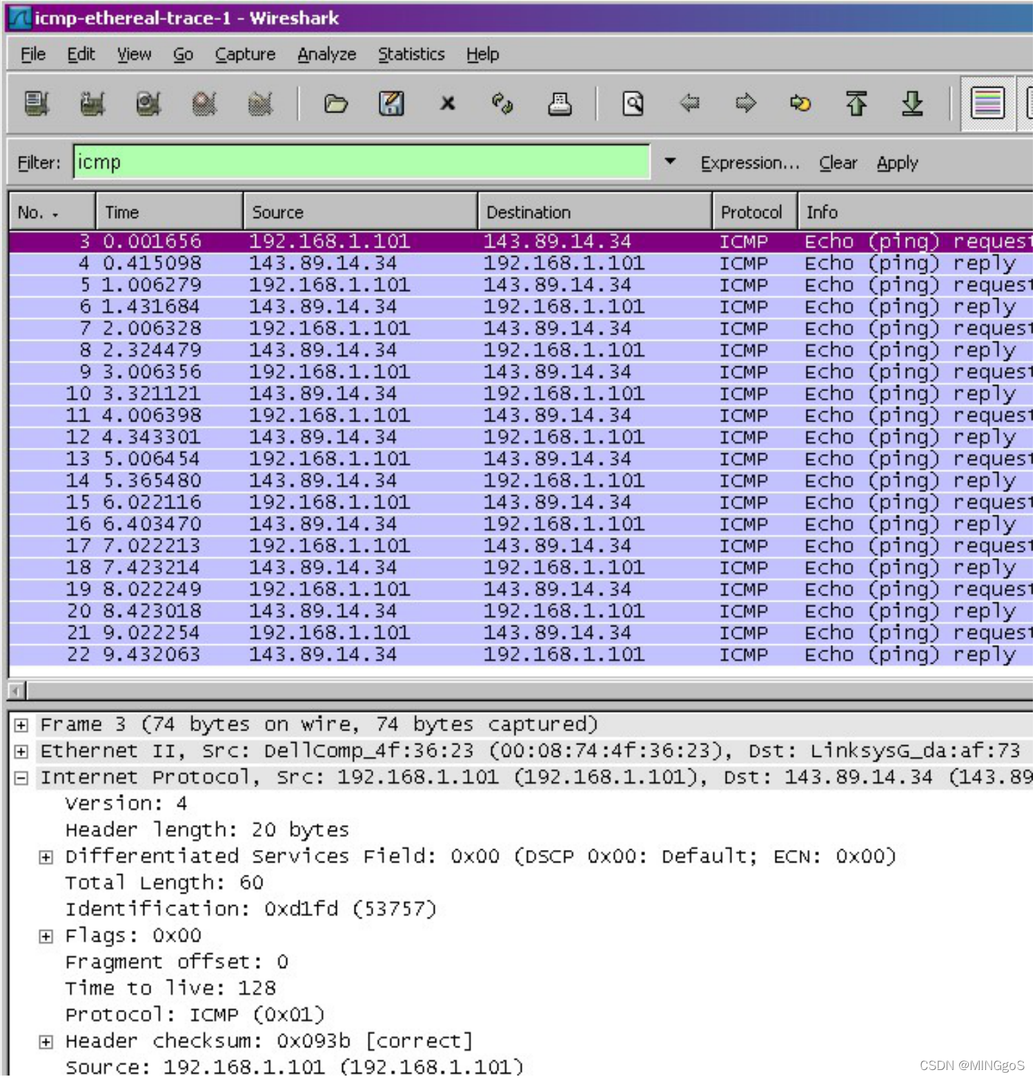Click the Clear filter button
This screenshot has width=1035, height=1079.
838,164
